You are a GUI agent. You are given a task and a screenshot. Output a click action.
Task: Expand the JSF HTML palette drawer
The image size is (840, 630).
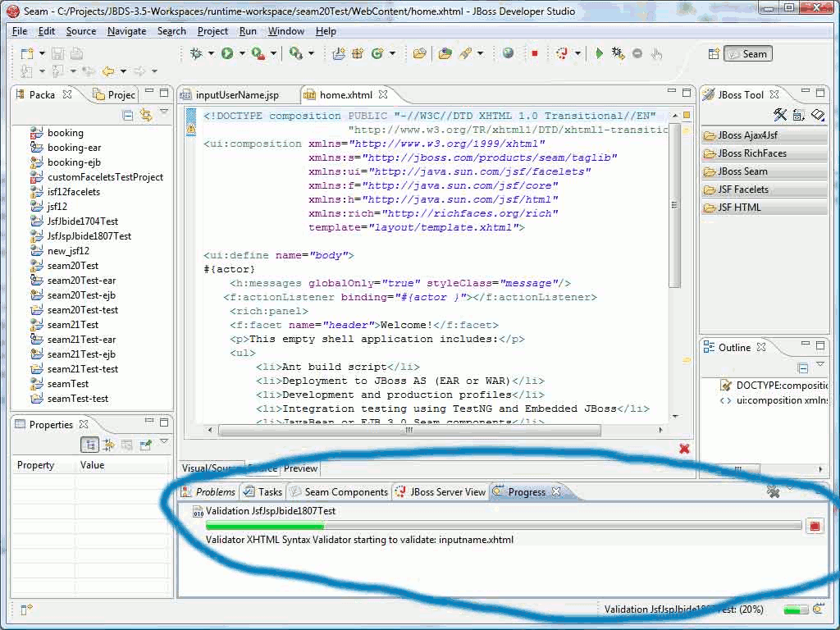click(765, 208)
